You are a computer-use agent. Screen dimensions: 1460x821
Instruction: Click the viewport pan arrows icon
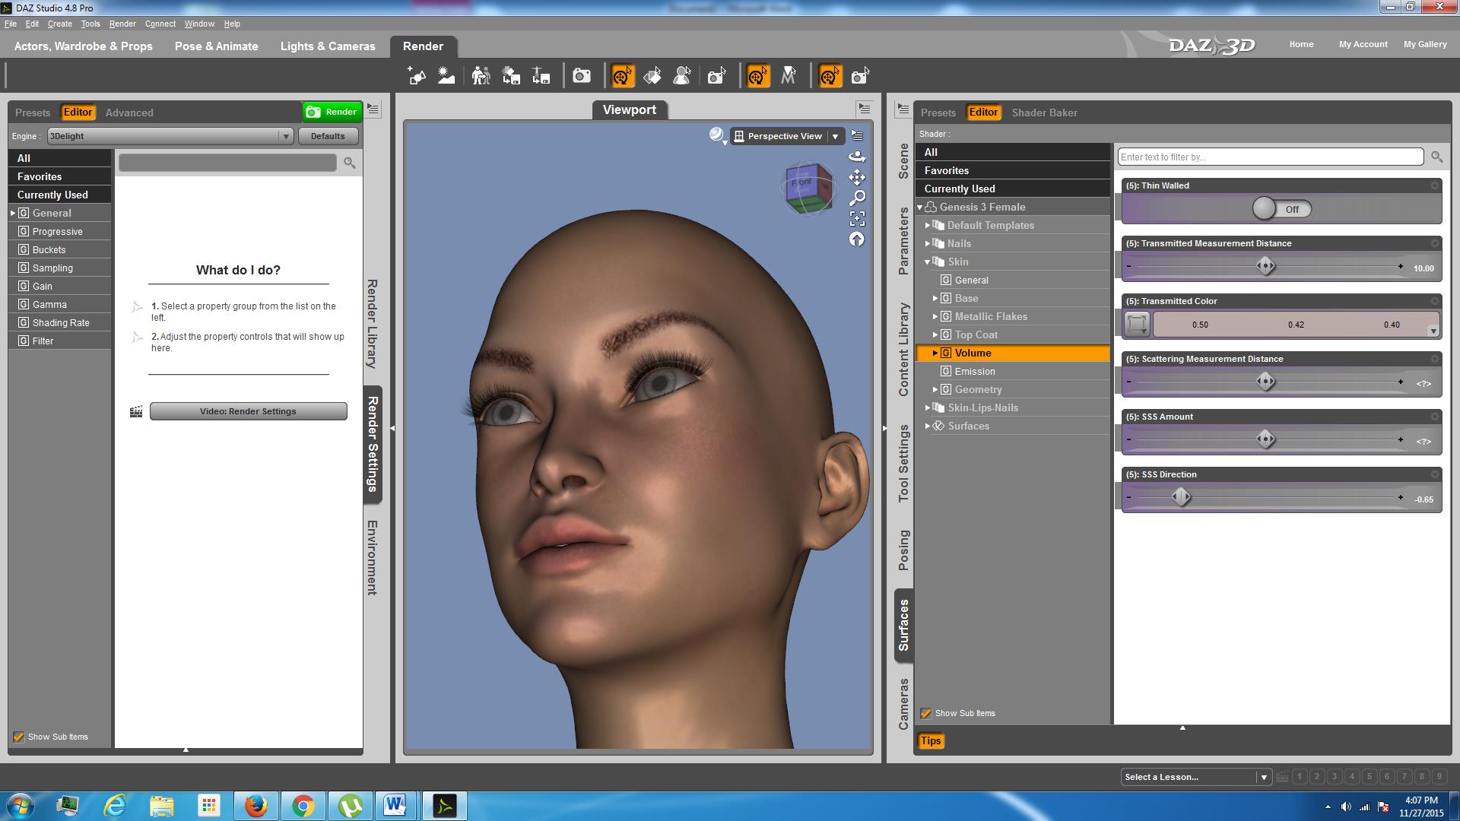tap(857, 177)
